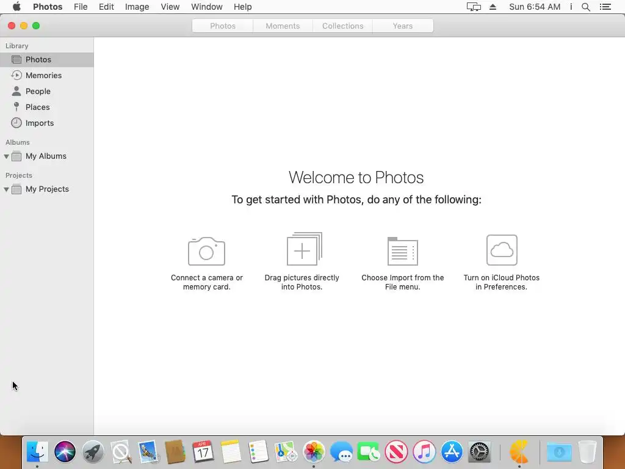Image resolution: width=625 pixels, height=469 pixels.
Task: Select Photos in the Library sidebar
Action: 46,59
